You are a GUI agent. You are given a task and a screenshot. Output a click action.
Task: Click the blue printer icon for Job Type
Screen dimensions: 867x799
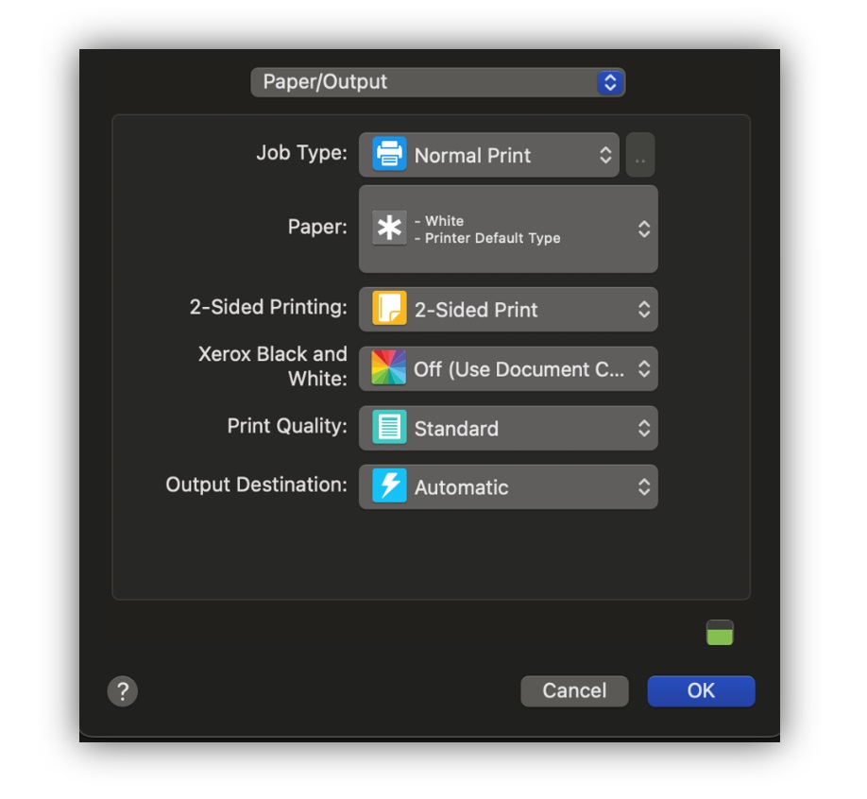pos(389,154)
